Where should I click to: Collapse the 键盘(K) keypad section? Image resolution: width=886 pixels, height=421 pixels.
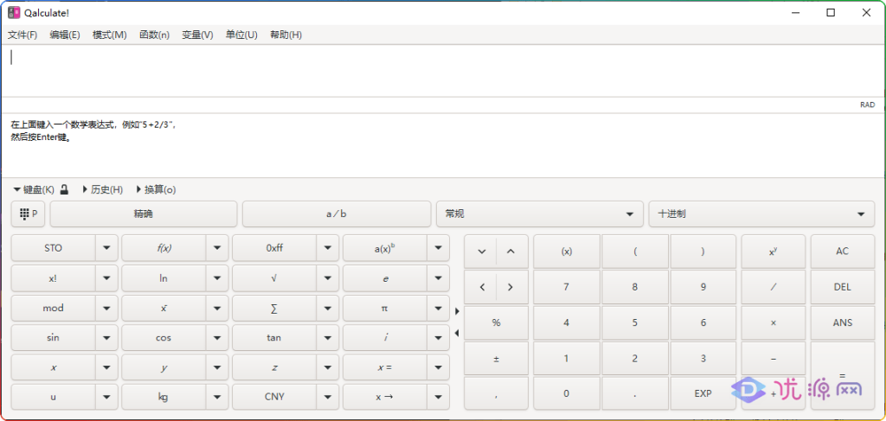point(33,189)
